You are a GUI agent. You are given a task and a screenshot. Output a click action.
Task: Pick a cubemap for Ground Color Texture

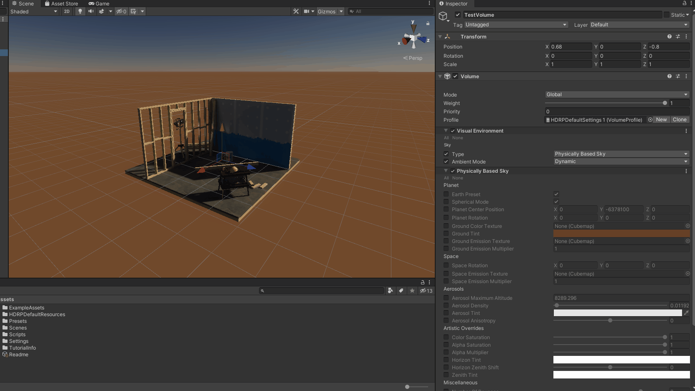click(687, 226)
